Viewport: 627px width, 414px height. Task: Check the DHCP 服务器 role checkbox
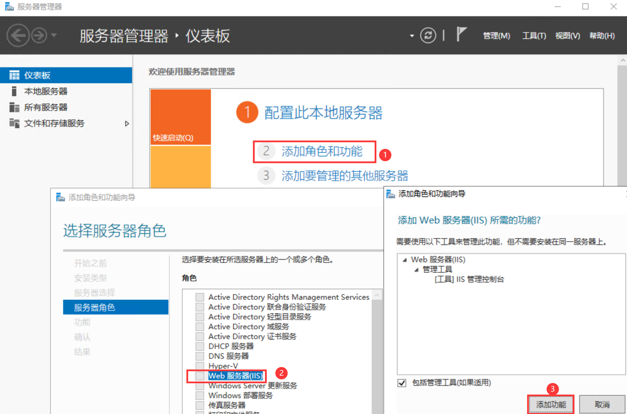200,346
